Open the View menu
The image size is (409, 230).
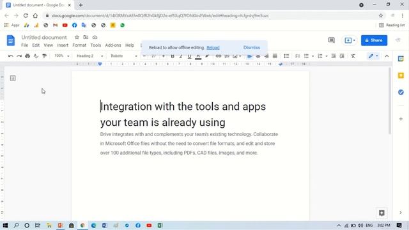coord(49,45)
